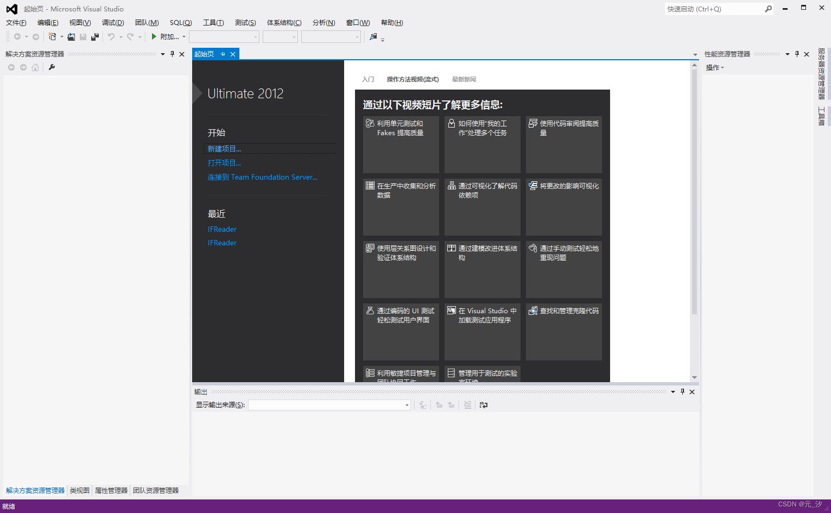The image size is (831, 513).
Task: Switch to the 类视图 tab
Action: click(x=79, y=490)
